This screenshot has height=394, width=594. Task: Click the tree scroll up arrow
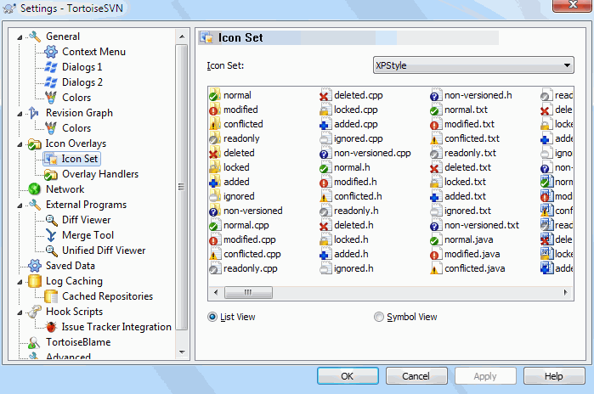(182, 37)
